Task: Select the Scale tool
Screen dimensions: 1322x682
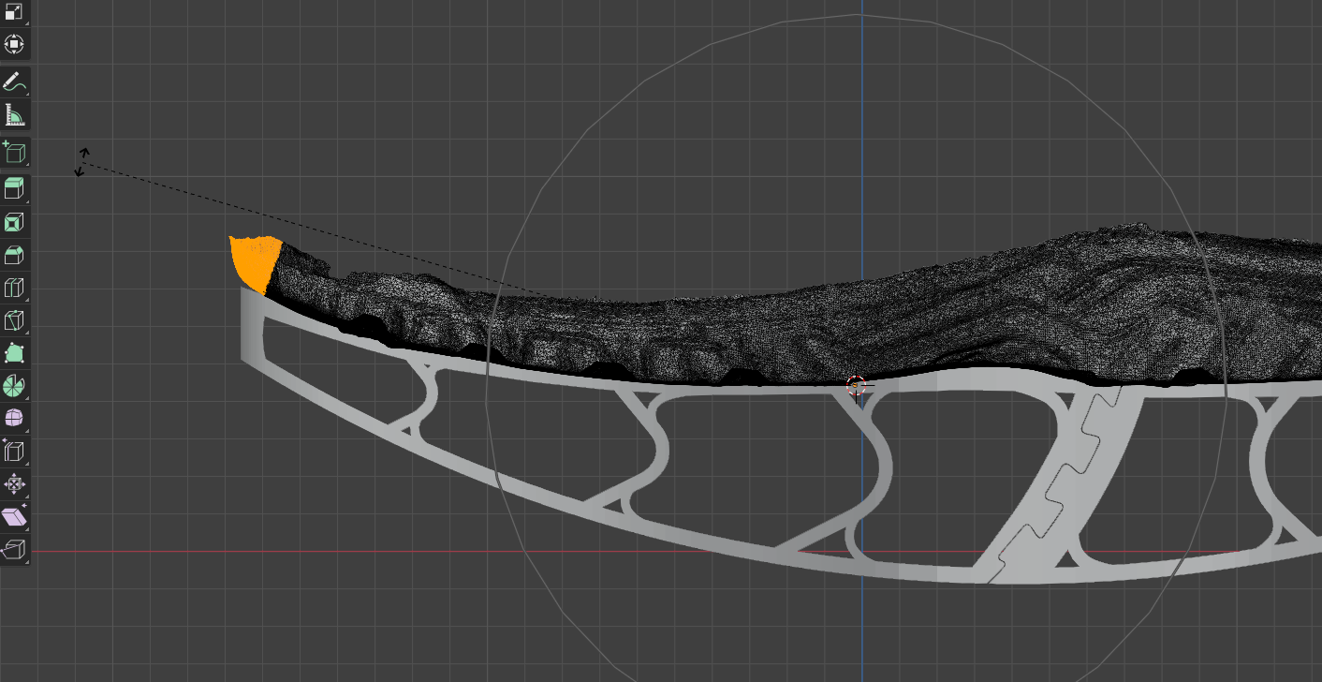Action: (14, 12)
